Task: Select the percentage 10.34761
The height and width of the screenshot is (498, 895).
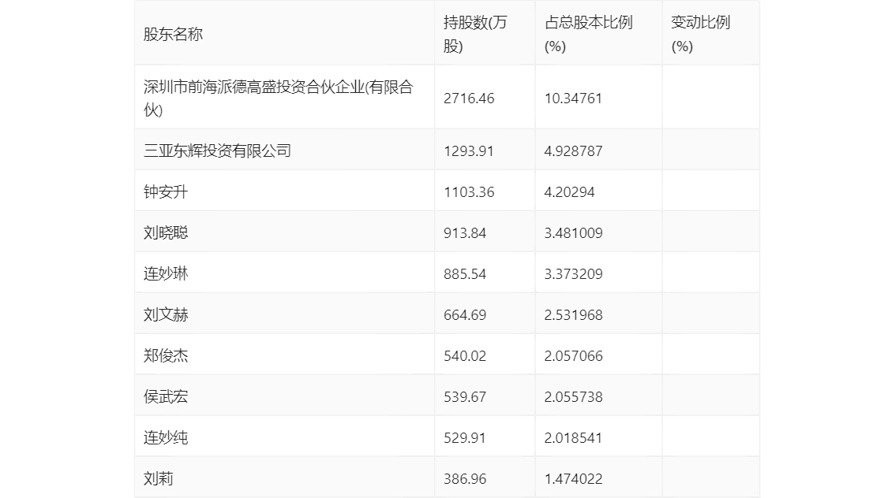Action: point(573,98)
